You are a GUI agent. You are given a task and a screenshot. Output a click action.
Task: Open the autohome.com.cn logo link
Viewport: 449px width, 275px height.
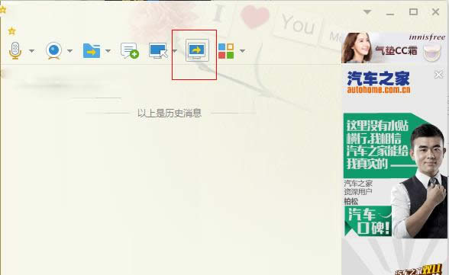click(x=379, y=82)
